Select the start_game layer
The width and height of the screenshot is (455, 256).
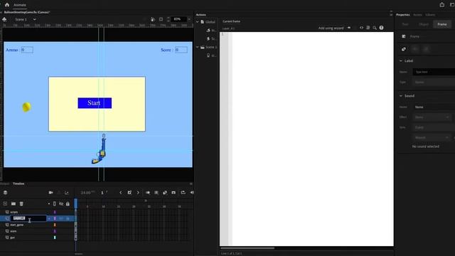tap(17, 225)
